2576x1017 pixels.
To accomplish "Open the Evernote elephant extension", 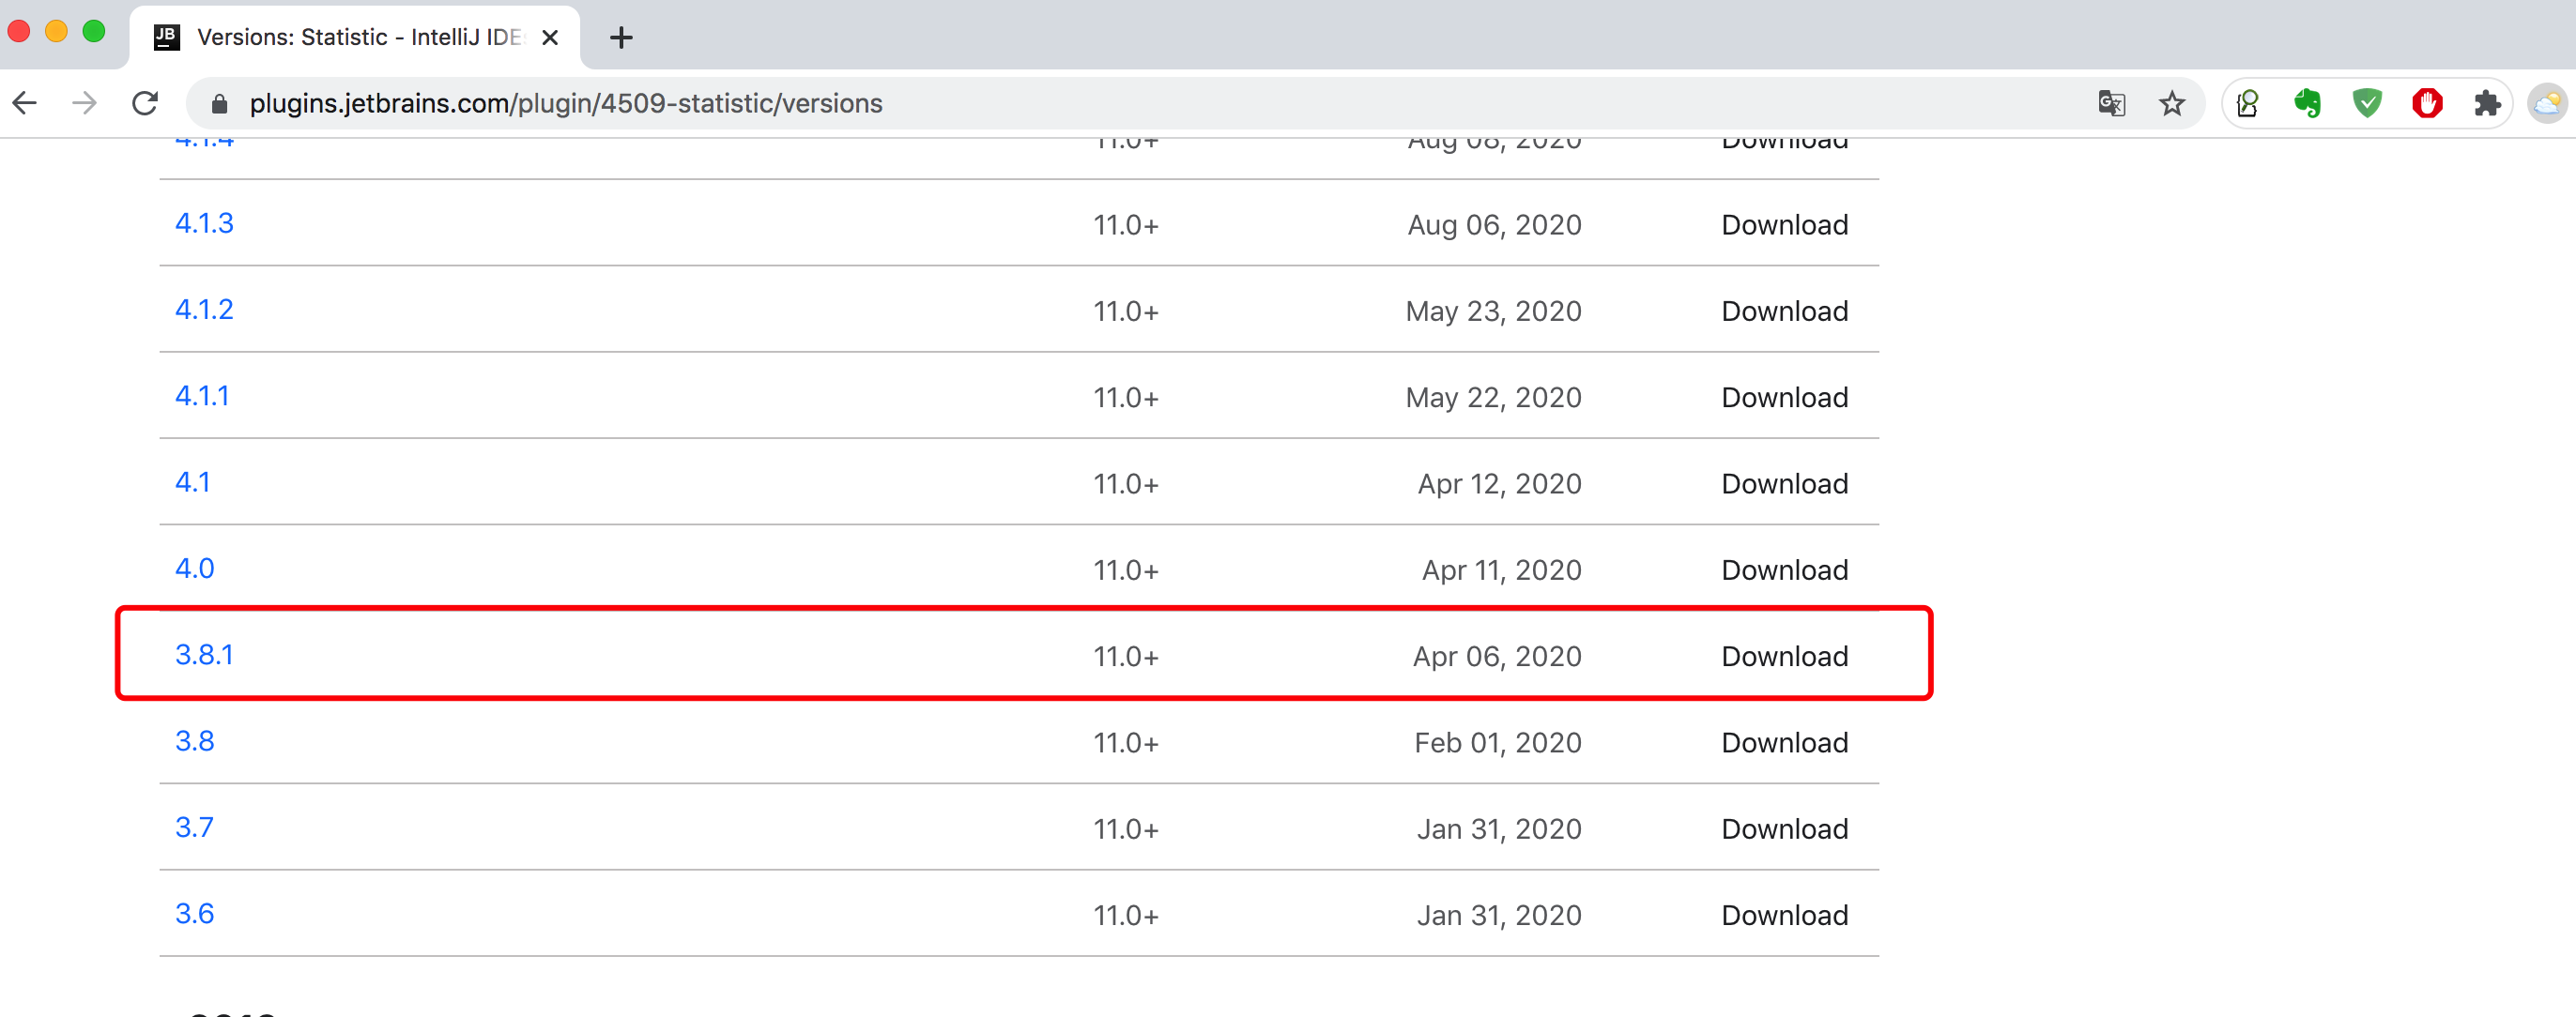I will 2307,103.
